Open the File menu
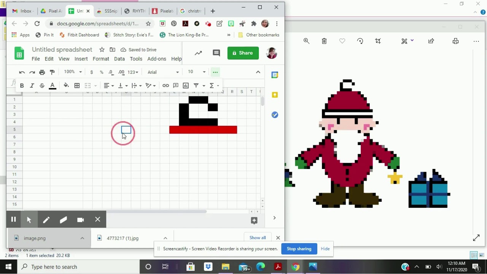Screen dimensions: 487x274 click(36, 59)
